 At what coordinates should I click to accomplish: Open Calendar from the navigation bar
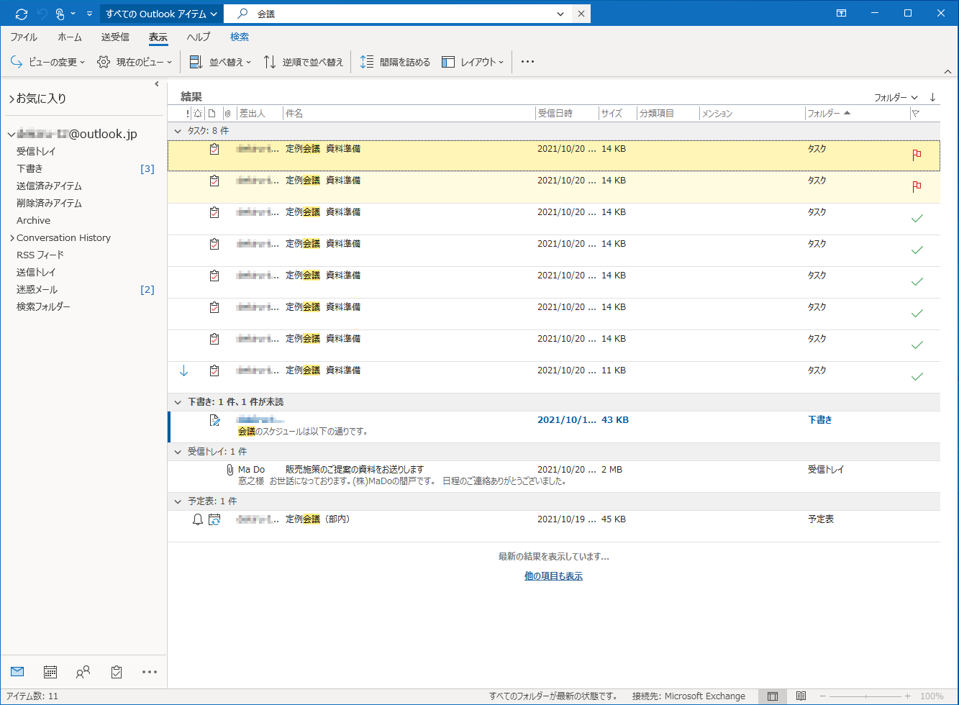[50, 672]
